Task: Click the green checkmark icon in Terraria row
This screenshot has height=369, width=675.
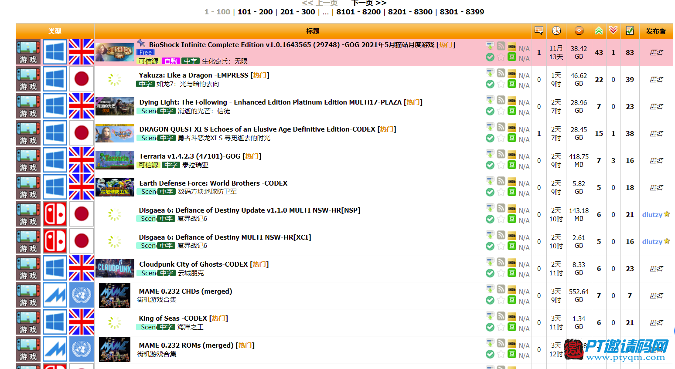Action: coord(490,165)
